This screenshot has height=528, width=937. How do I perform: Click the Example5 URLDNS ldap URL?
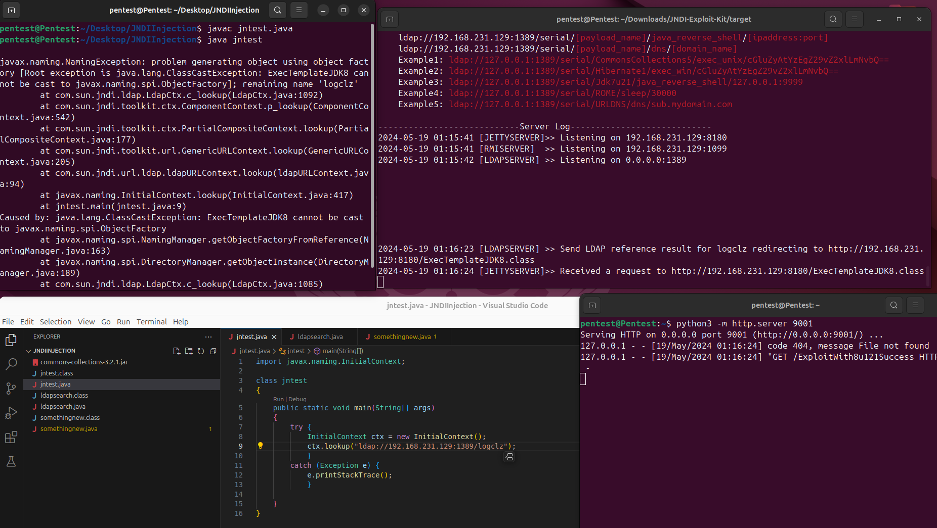pos(590,104)
